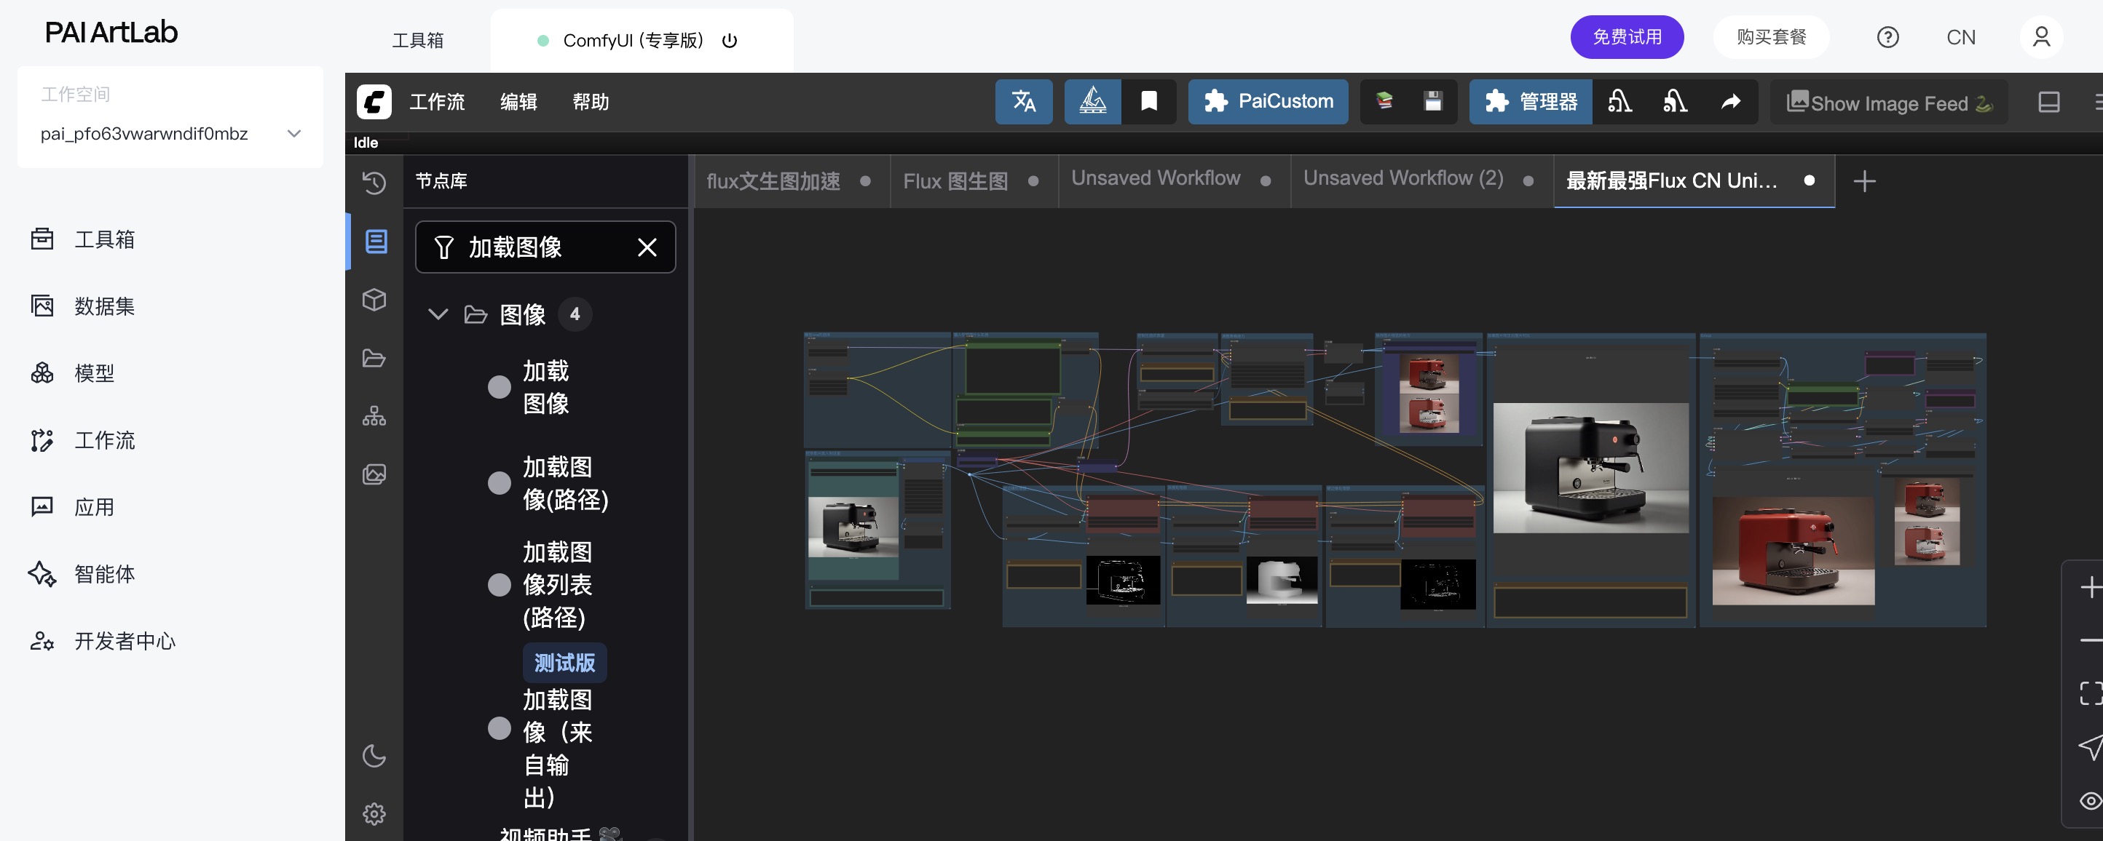Click the translate language toolbar icon
Image resolution: width=2103 pixels, height=841 pixels.
tap(1023, 102)
